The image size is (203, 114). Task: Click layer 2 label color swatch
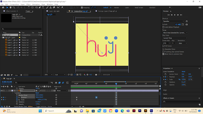coord(12,91)
